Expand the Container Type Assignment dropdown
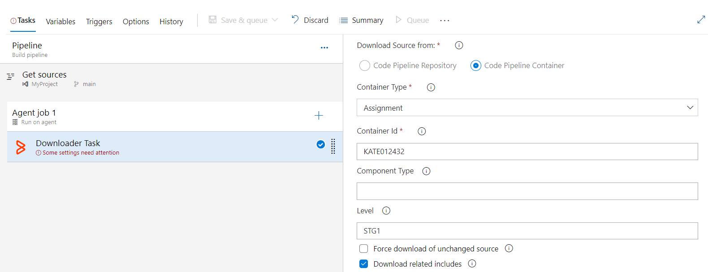Screen dimensions: 708x272 (x=527, y=108)
